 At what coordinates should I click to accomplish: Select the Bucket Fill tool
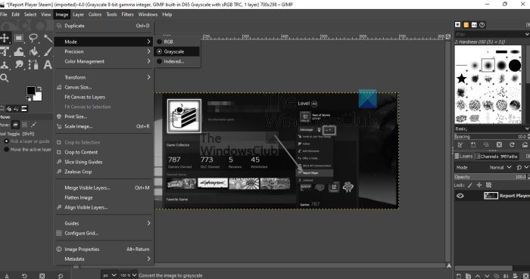pyautogui.click(x=33, y=51)
